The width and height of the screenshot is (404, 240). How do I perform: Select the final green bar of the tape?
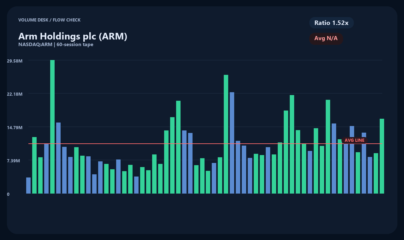[382, 156]
